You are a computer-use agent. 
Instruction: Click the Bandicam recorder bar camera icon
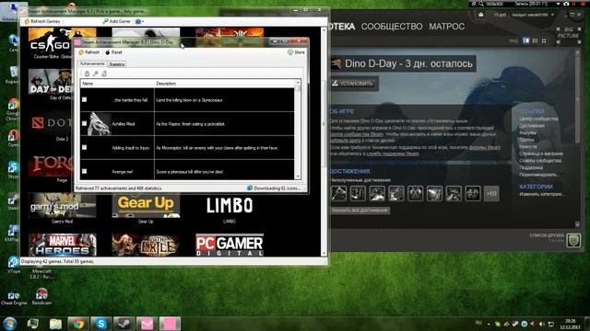point(566,4)
